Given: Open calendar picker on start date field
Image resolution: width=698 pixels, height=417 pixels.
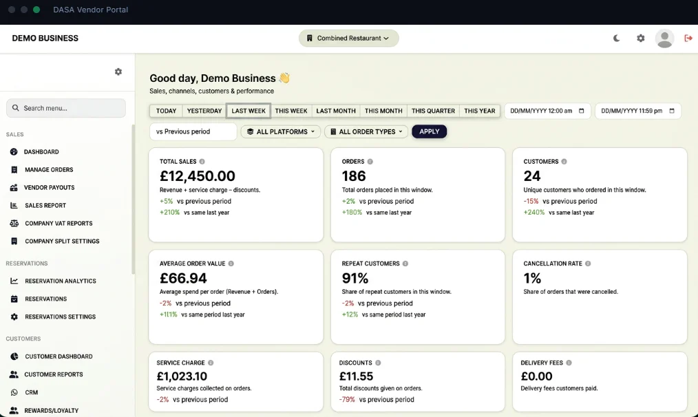Looking at the screenshot, I should pos(582,111).
